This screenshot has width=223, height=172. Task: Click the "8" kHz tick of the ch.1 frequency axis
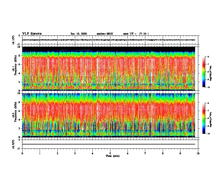pyautogui.click(x=20, y=56)
